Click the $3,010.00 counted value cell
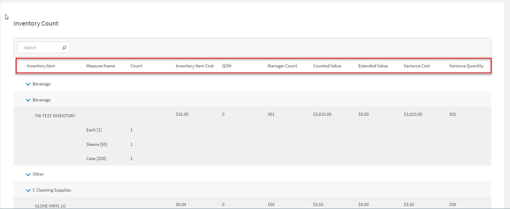Viewport: 510px width, 209px height. click(322, 114)
